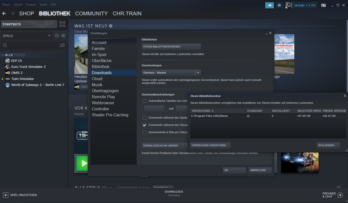Click the OMSI 2 game icon

point(7,73)
